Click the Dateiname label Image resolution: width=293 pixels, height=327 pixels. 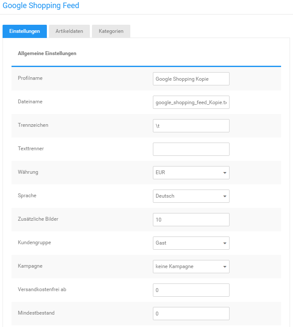pos(30,102)
